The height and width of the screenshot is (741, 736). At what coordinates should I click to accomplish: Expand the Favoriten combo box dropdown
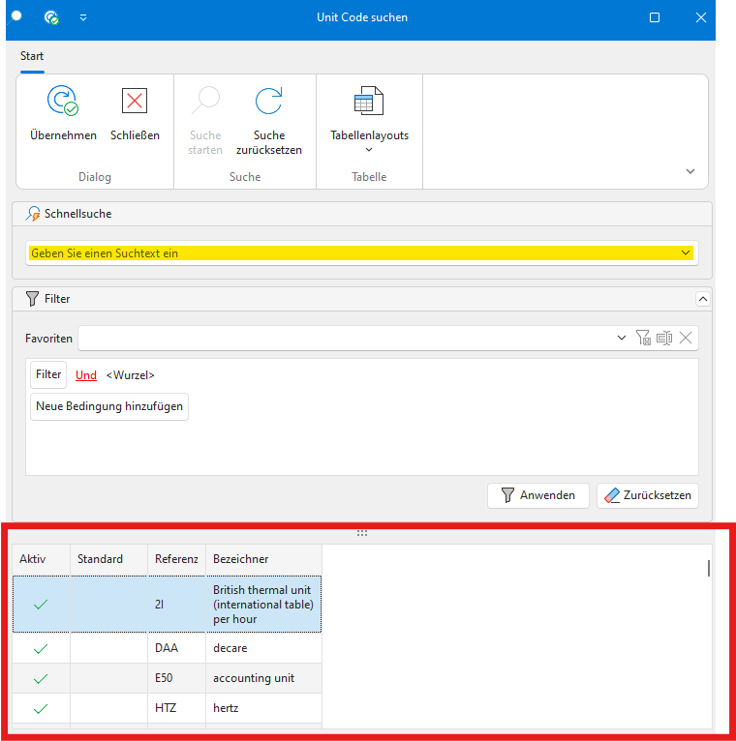(x=622, y=338)
